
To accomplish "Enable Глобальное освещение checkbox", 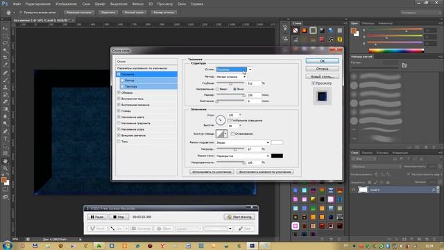I will (x=229, y=120).
